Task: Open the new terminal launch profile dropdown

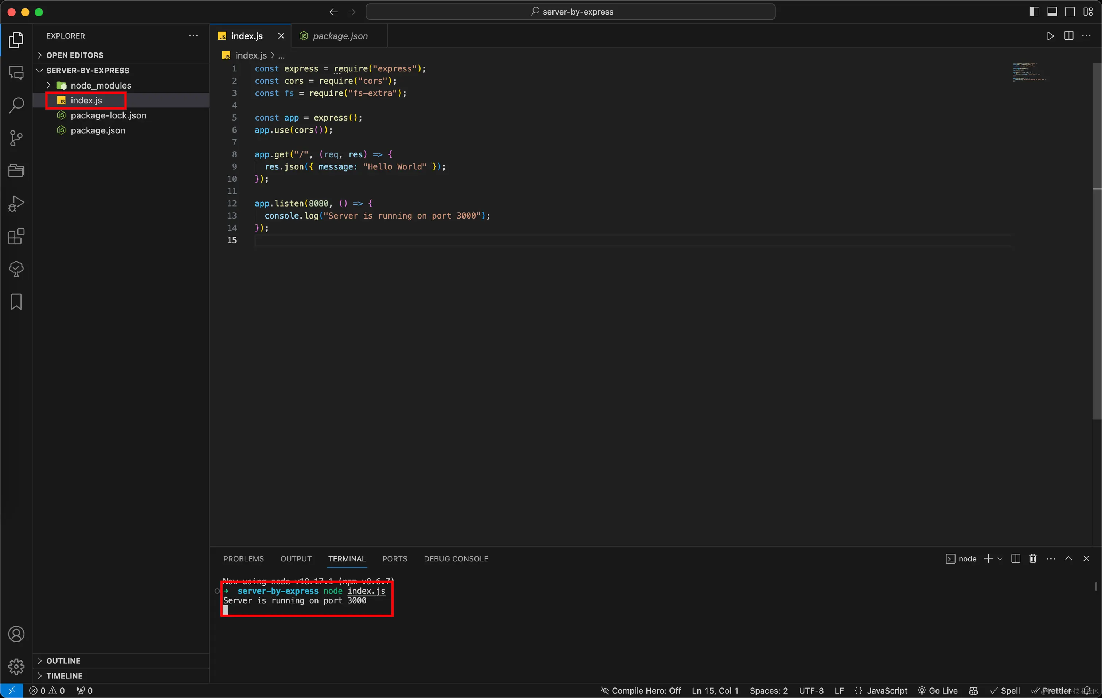Action: click(x=1000, y=558)
